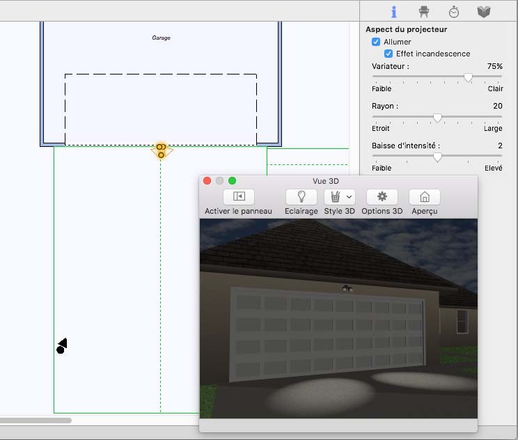Image resolution: width=518 pixels, height=440 pixels.
Task: Select the black camera marker on plan
Action: [x=62, y=346]
